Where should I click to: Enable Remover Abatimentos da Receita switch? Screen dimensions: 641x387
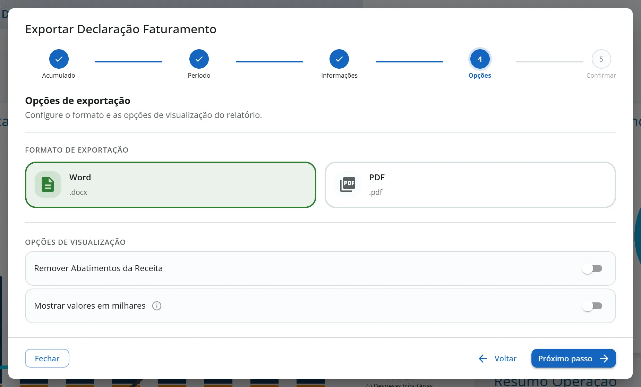pyautogui.click(x=592, y=268)
